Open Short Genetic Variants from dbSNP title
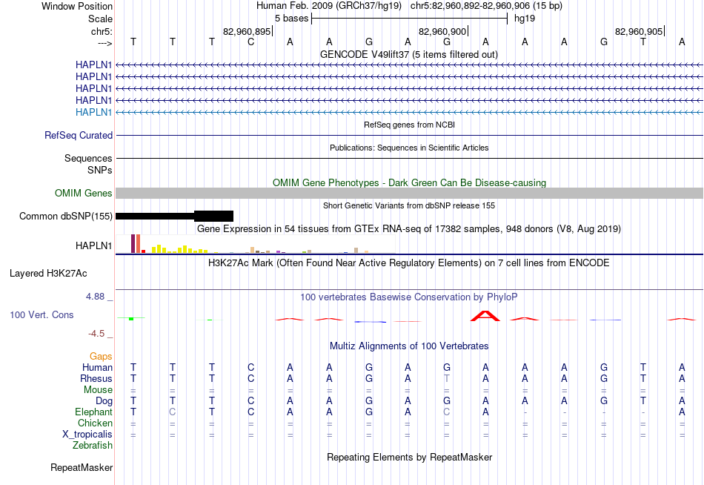Viewport: 704px width, 485px height. point(409,205)
